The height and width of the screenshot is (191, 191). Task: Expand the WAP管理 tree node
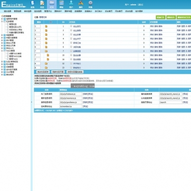pyautogui.click(x=2, y=72)
